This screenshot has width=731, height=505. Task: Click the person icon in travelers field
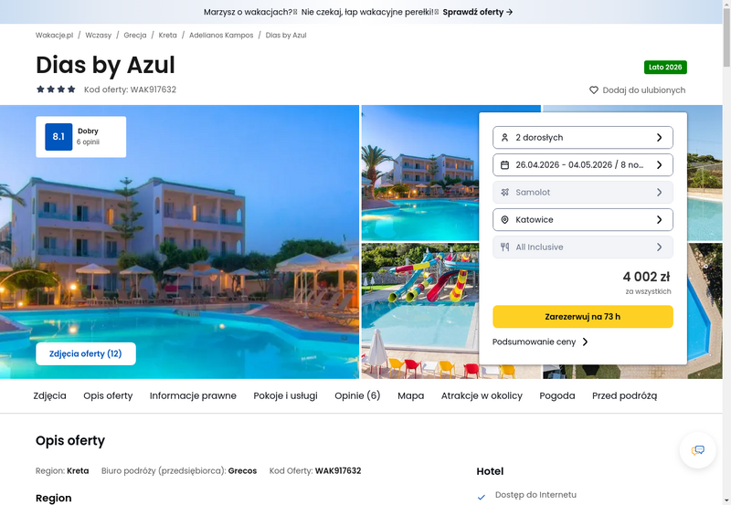click(x=504, y=137)
